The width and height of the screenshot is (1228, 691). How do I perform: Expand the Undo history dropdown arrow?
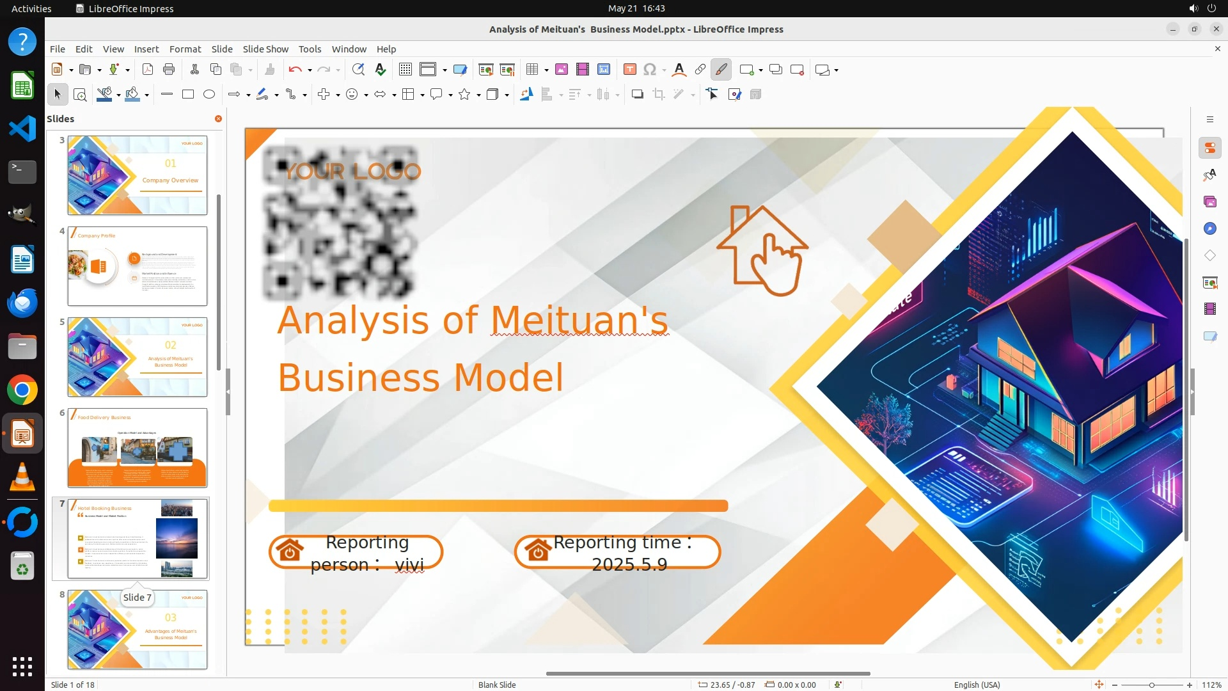pos(310,70)
